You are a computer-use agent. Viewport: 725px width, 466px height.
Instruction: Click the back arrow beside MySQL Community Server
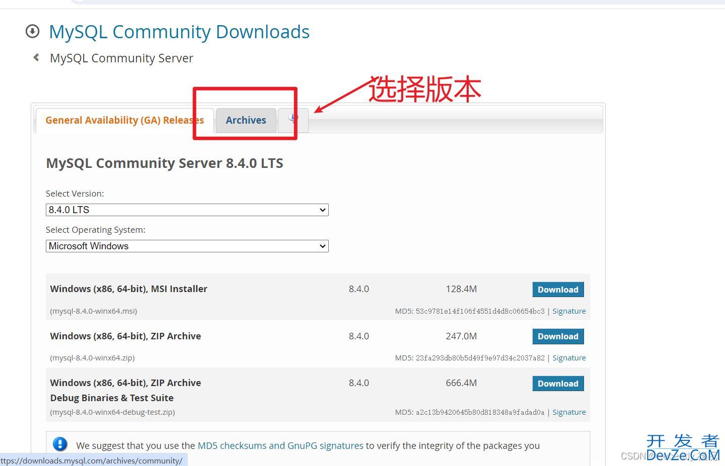[36, 57]
